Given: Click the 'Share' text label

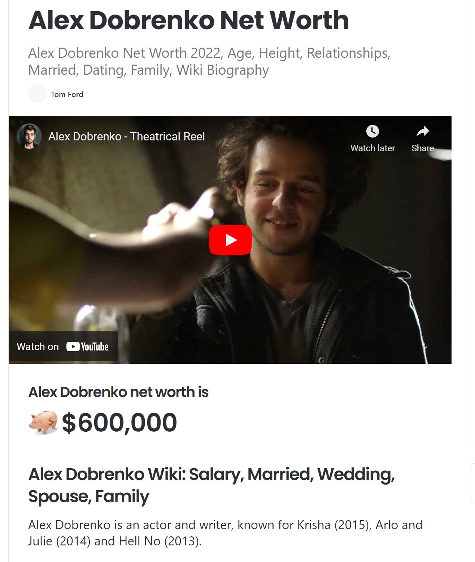Looking at the screenshot, I should tap(422, 148).
